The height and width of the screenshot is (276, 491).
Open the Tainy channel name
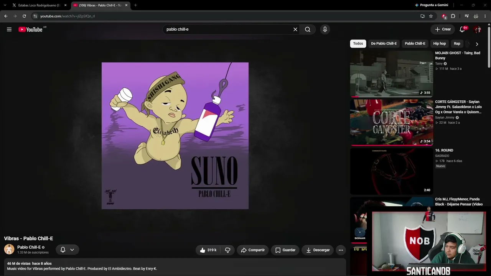point(439,64)
